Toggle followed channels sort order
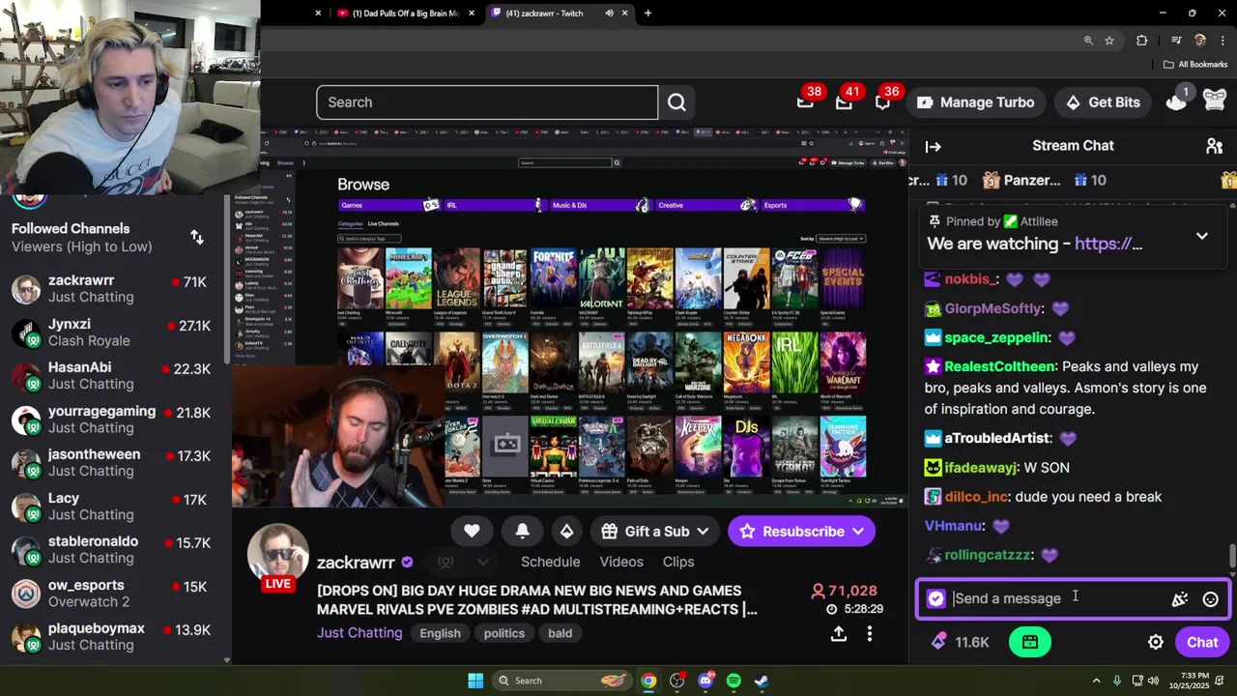The image size is (1237, 696). click(197, 238)
